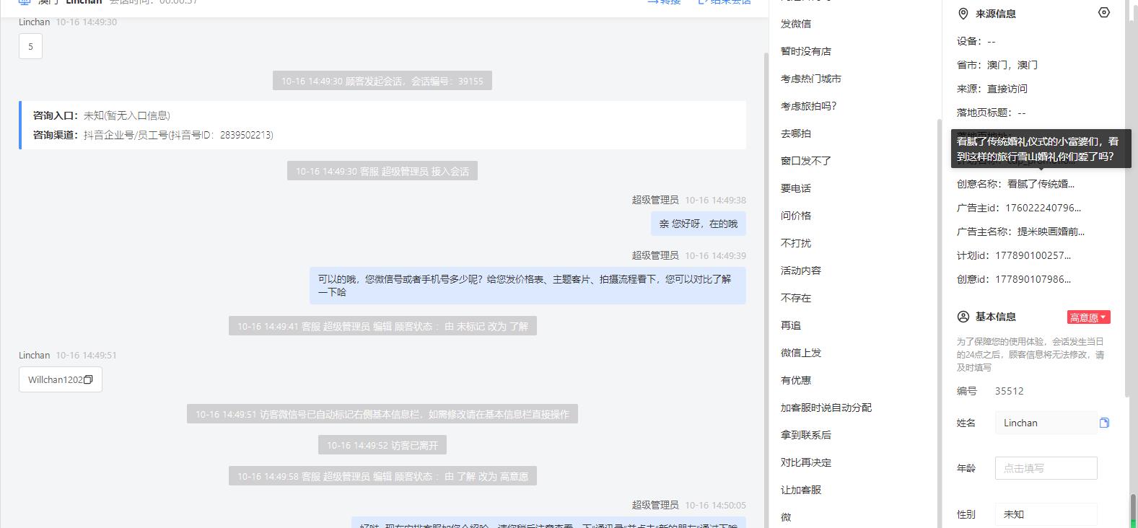
Task: Click the 创意名称 看腻了传统婚 value
Action: [x=1041, y=184]
